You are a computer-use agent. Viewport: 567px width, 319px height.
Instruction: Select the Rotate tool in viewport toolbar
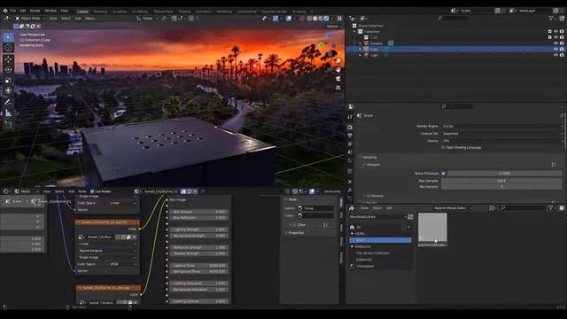(8, 69)
